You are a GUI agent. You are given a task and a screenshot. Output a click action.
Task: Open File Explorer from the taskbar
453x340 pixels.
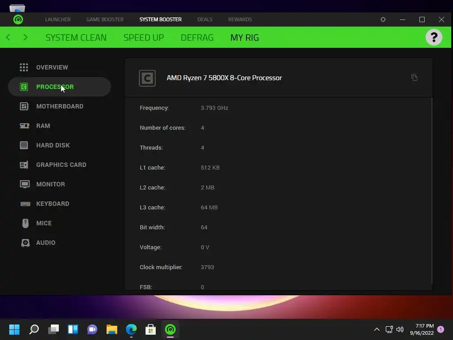(x=112, y=329)
